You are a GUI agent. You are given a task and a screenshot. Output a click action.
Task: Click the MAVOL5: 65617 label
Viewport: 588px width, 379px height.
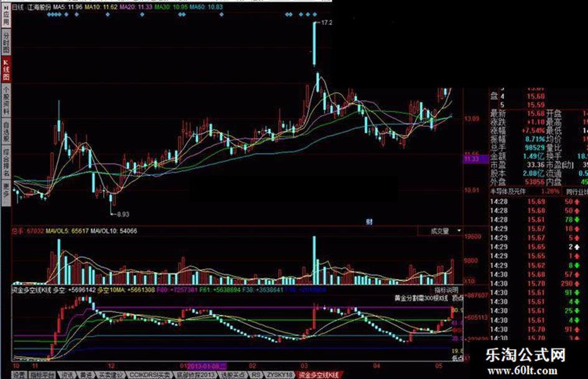(x=67, y=231)
